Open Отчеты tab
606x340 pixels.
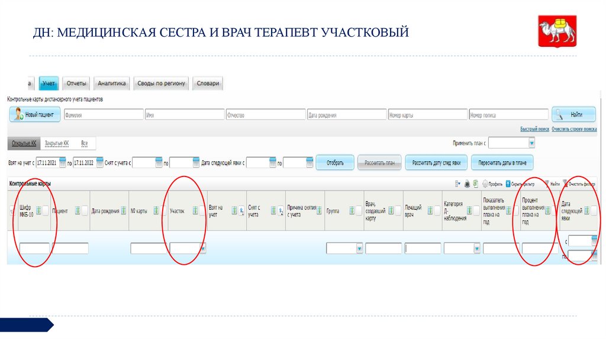tap(76, 83)
